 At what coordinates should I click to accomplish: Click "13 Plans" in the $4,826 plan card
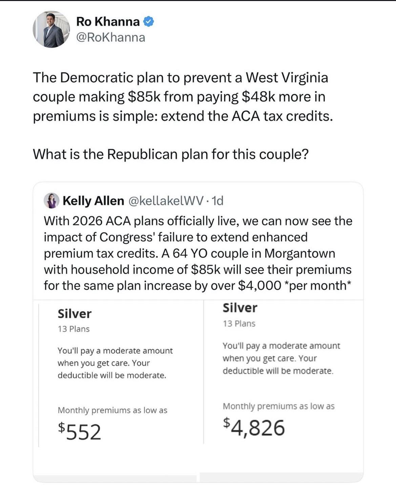[239, 324]
